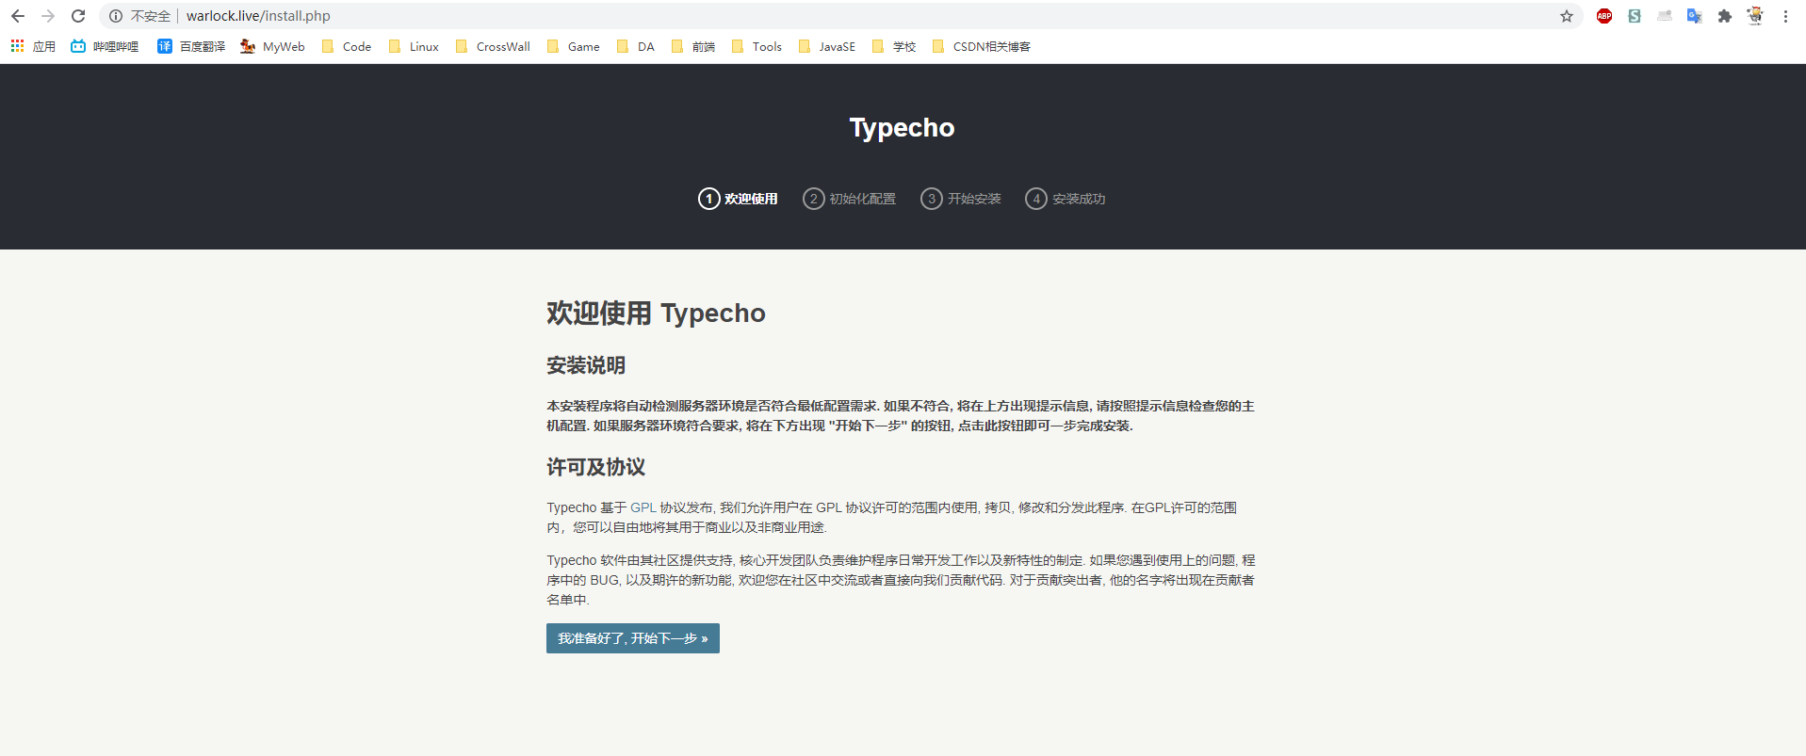
Task: Click the Typecho title in the header
Action: tap(903, 127)
